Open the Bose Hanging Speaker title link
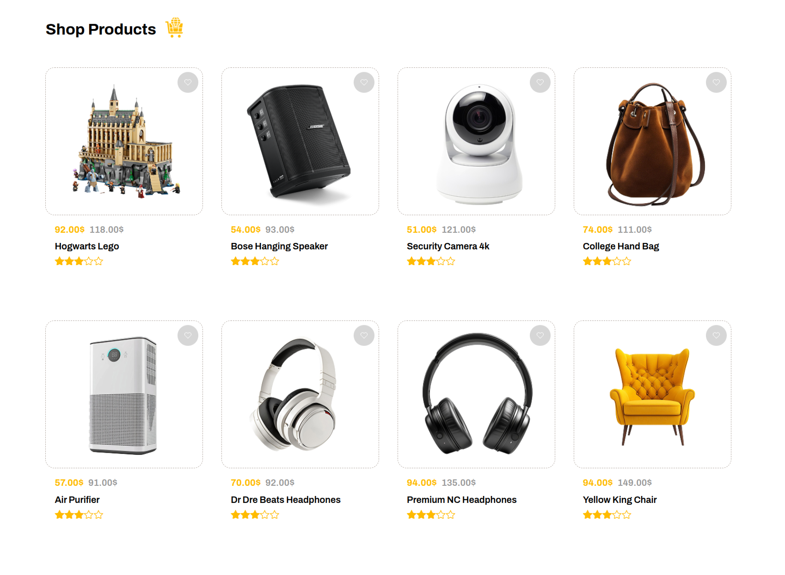The image size is (785, 575). tap(279, 246)
